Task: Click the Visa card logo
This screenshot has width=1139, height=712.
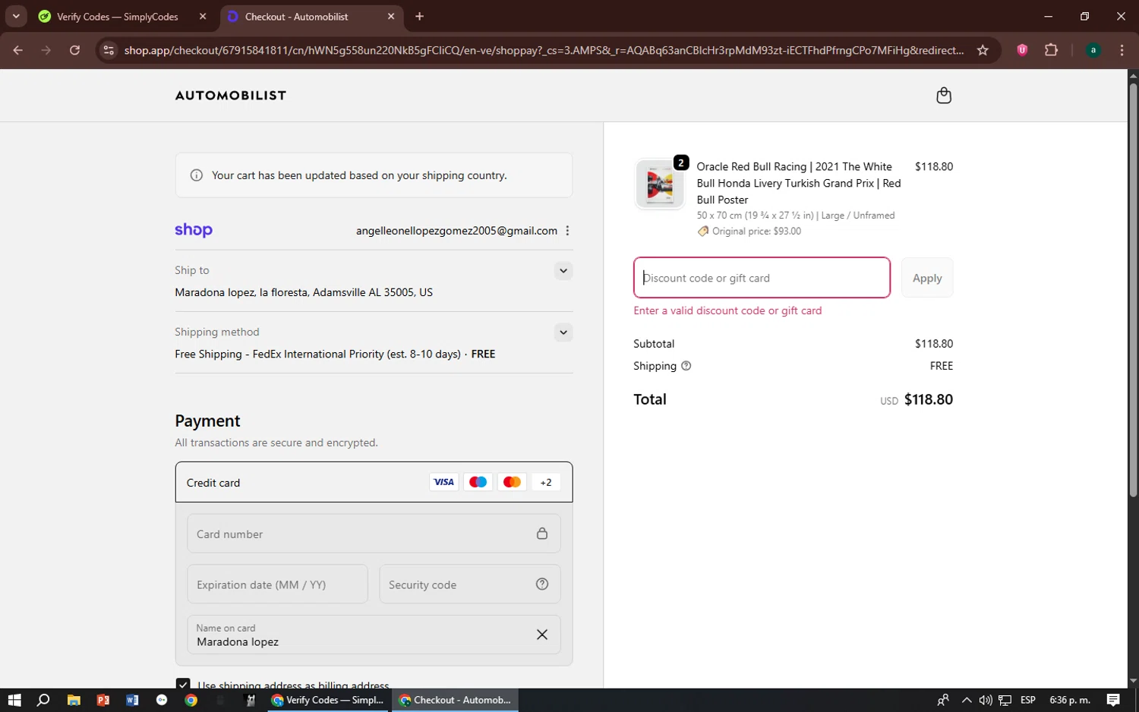Action: tap(443, 482)
